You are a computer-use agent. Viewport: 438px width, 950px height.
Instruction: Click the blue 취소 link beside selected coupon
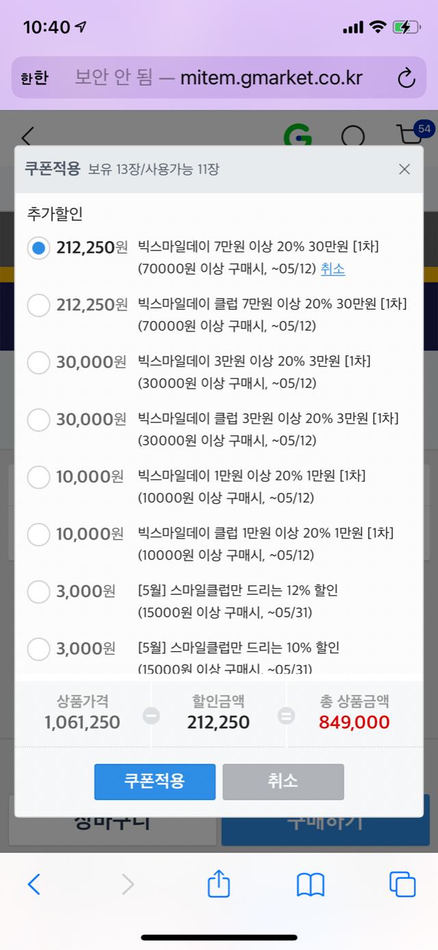click(x=333, y=269)
